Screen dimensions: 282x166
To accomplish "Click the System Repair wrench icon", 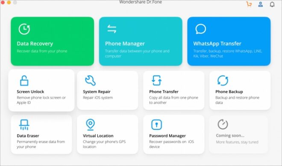I will coord(90,80).
